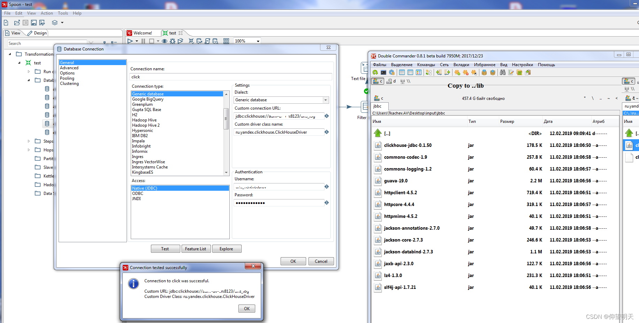Save the transformation in Spoon toolbar

coord(34,23)
